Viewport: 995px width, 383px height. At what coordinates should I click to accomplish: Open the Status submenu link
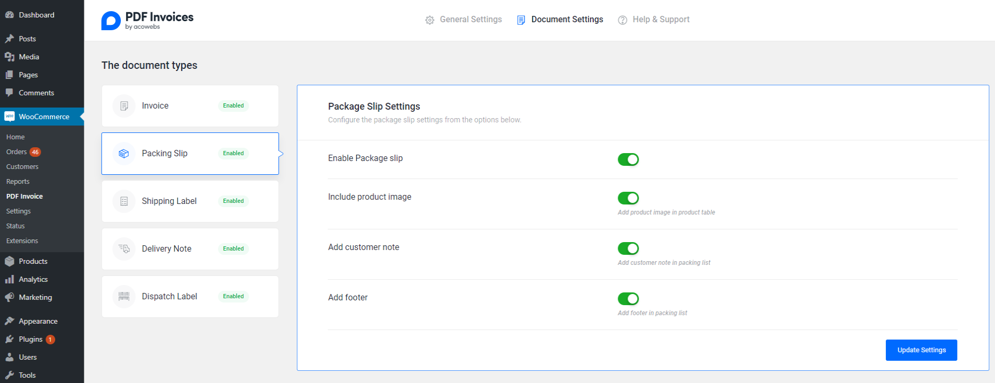(x=15, y=226)
